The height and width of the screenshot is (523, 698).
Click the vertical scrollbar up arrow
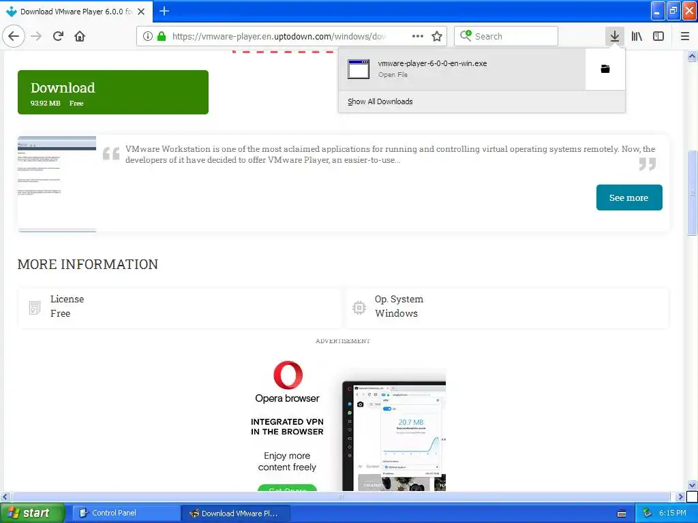pyautogui.click(x=693, y=56)
